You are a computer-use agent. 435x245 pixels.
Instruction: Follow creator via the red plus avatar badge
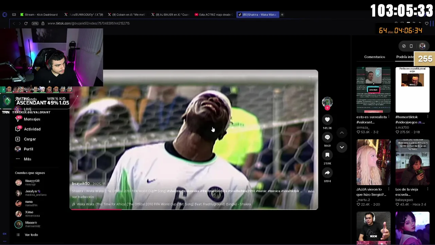coord(327,108)
